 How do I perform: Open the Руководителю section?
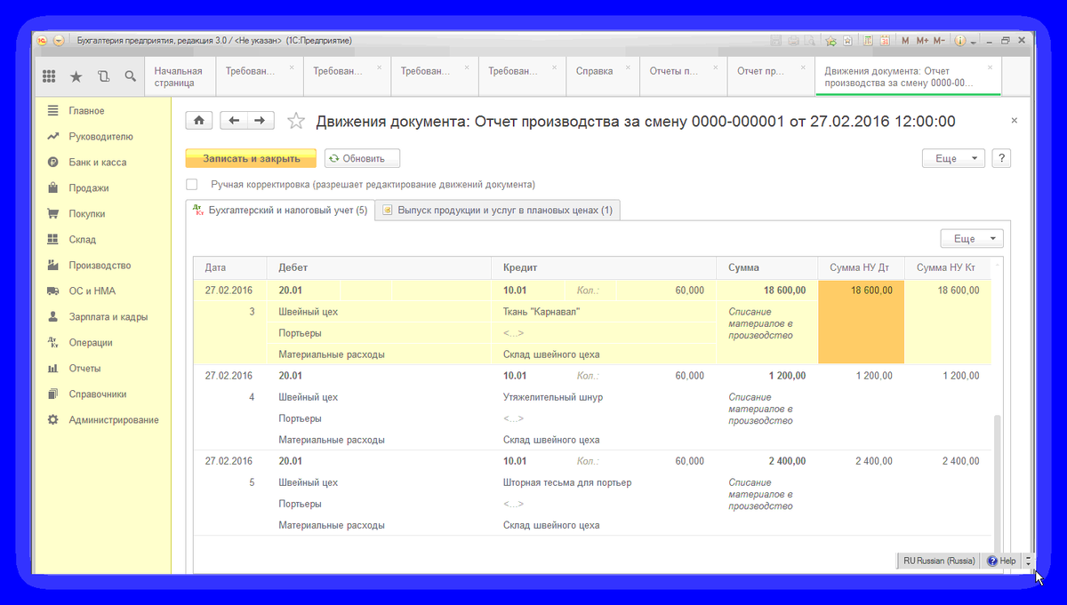(100, 137)
